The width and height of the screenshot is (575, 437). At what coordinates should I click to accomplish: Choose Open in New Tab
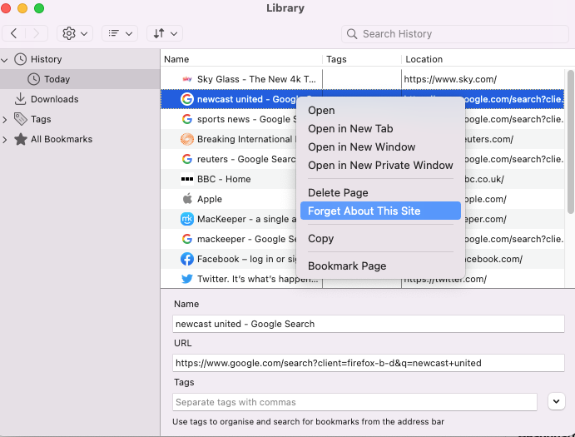click(x=380, y=129)
